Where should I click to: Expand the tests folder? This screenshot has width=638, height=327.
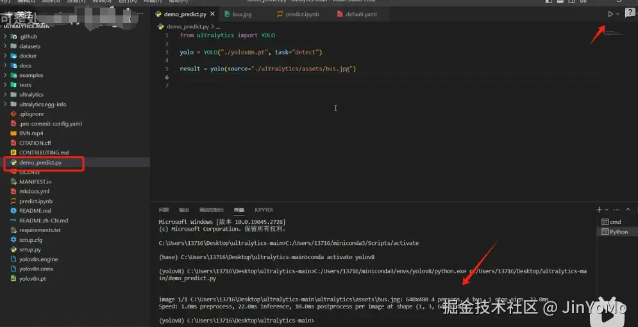(5, 85)
